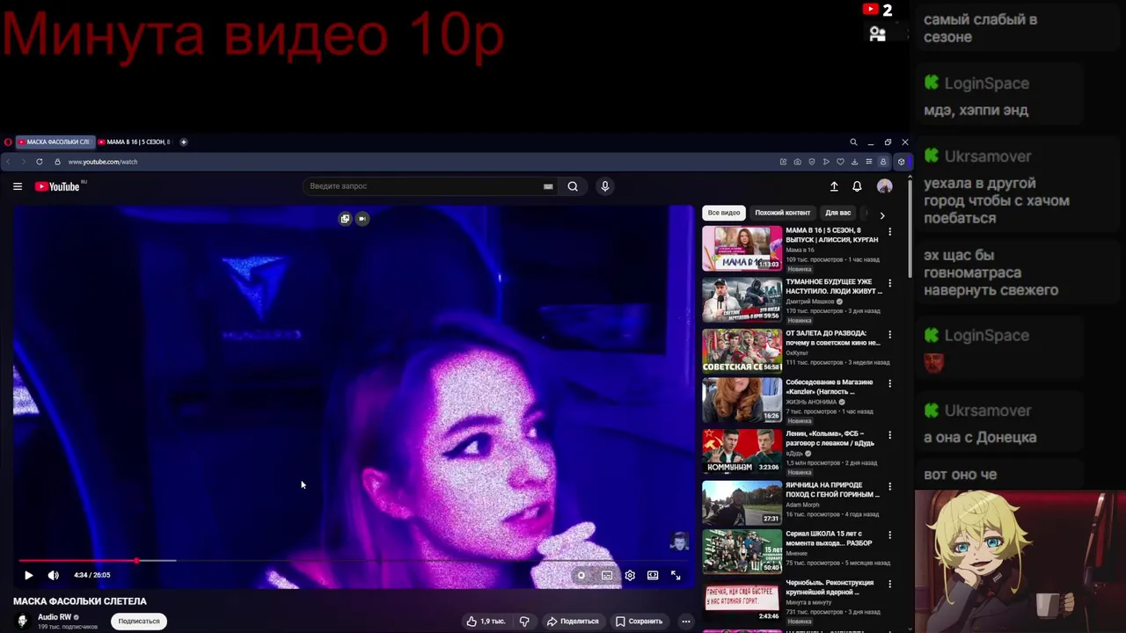Image resolution: width=1126 pixels, height=633 pixels.
Task: Reload the page in browser toolbar
Action: (40, 162)
